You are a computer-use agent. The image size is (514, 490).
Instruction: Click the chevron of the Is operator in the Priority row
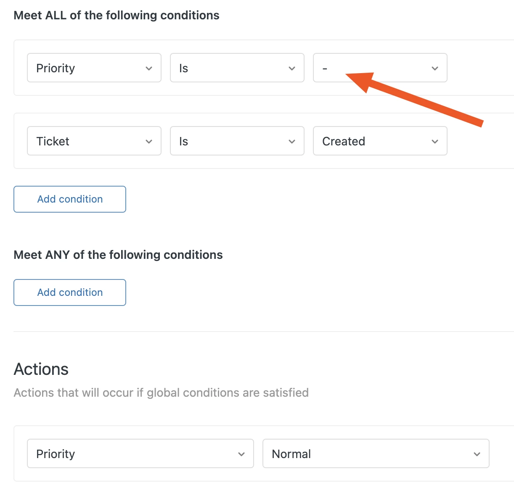pos(292,68)
